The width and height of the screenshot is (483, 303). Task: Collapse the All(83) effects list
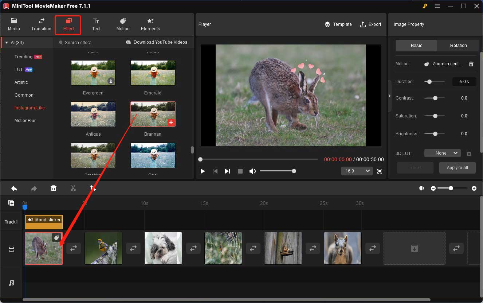click(x=7, y=42)
